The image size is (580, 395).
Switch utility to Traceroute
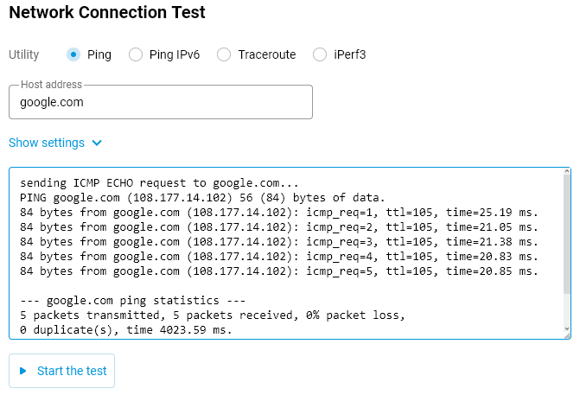tap(223, 54)
